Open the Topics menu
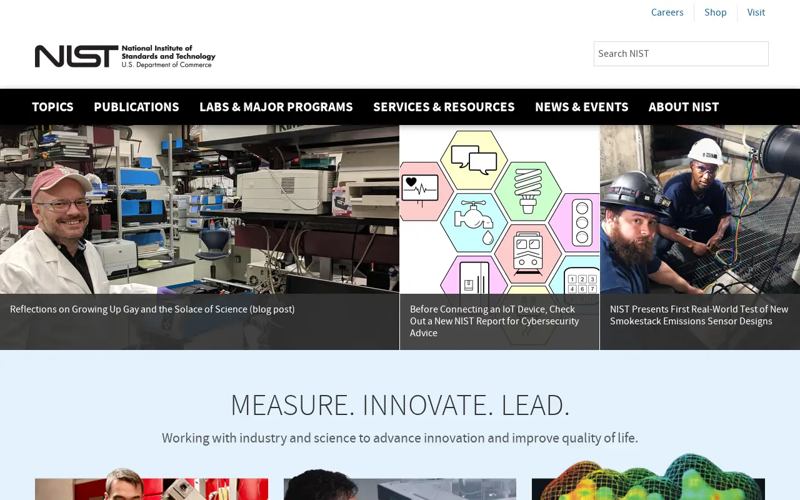This screenshot has width=800, height=500. (52, 107)
